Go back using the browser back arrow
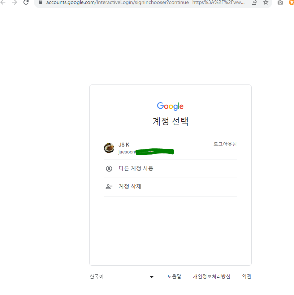 click(3, 3)
